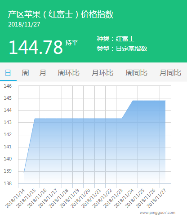Click the y-axis label 146
This screenshot has width=187, height=218.
tap(8, 86)
